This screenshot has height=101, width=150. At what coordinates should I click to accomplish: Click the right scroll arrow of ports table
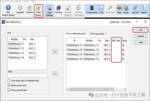point(125,89)
